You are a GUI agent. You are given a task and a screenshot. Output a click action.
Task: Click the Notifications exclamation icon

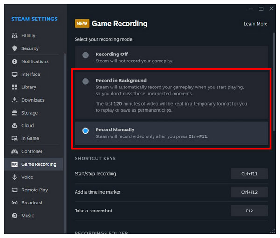click(x=14, y=61)
